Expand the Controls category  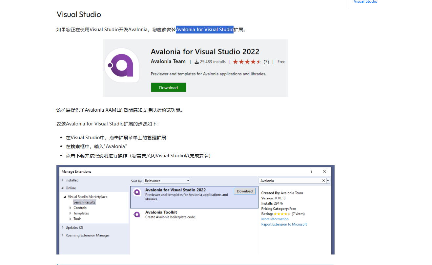click(71, 208)
